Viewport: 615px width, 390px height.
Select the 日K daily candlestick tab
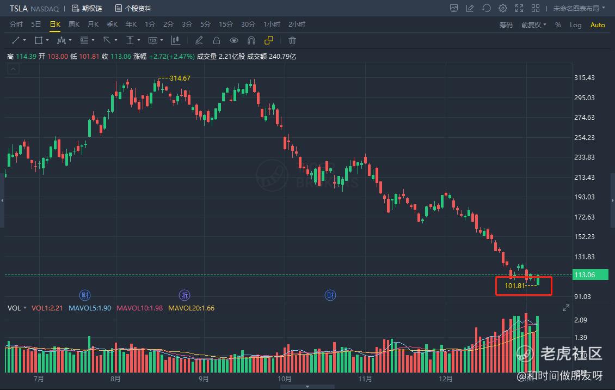tap(55, 25)
